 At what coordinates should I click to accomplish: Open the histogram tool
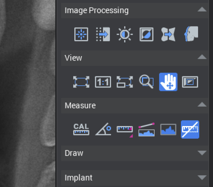point(168,129)
